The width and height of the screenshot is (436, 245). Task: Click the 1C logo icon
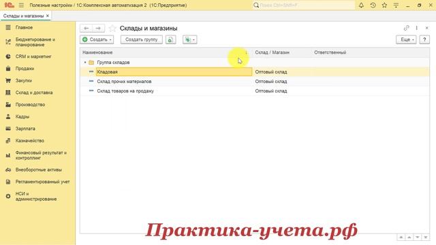point(9,5)
